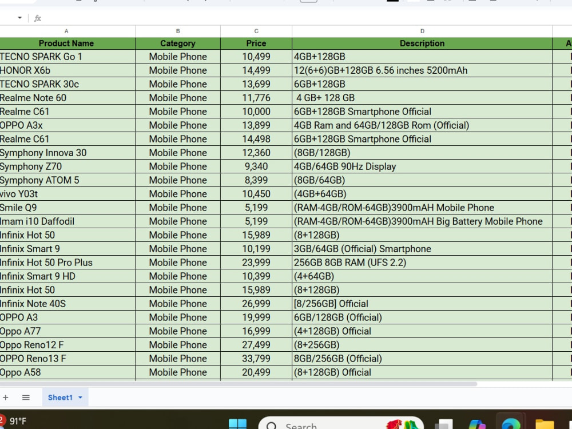Select the HONOR X6b cell
This screenshot has height=429, width=572.
tap(67, 70)
